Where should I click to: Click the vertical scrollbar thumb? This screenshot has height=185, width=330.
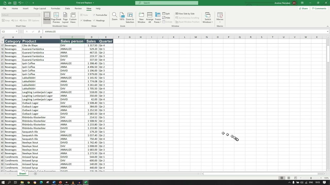[x=328, y=53]
